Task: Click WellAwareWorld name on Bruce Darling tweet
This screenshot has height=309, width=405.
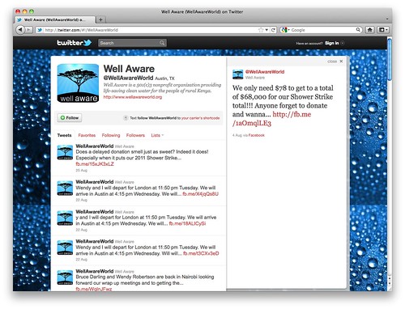Action: coord(95,271)
